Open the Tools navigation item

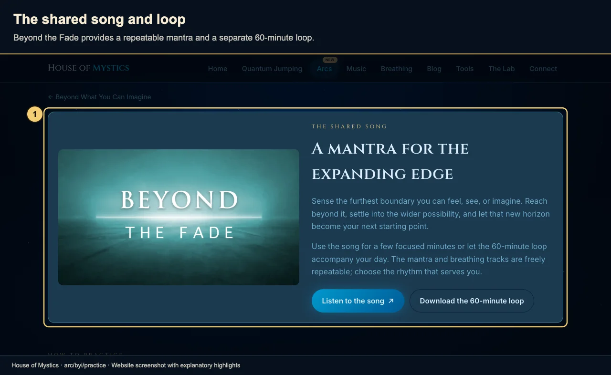point(465,69)
